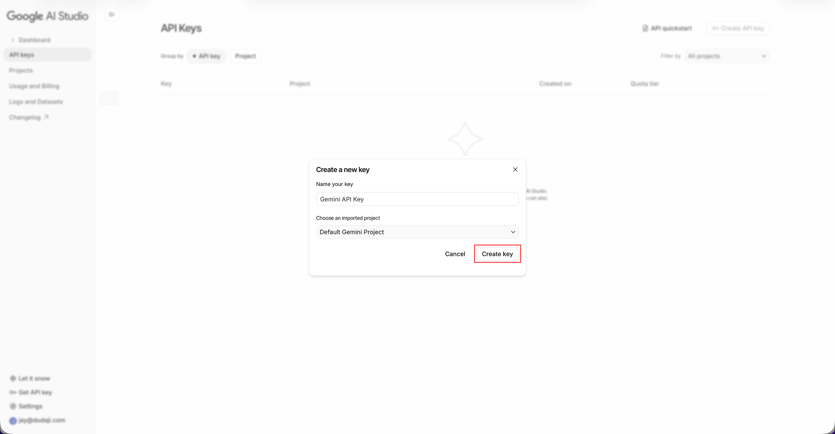
Task: Open Settings via the gear icon
Action: [13, 406]
